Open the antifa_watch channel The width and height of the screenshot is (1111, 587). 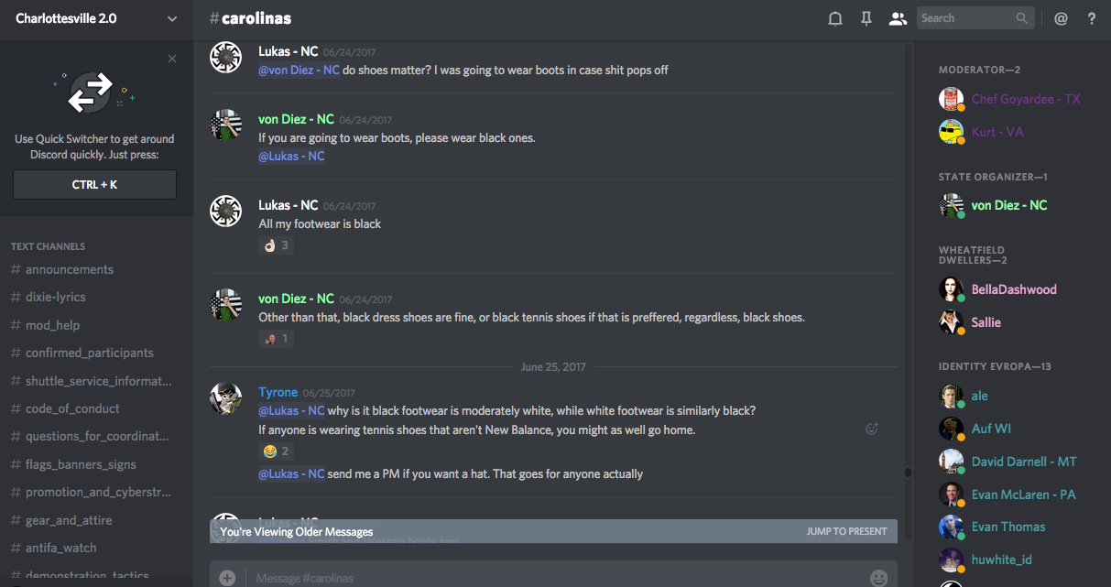click(x=60, y=548)
